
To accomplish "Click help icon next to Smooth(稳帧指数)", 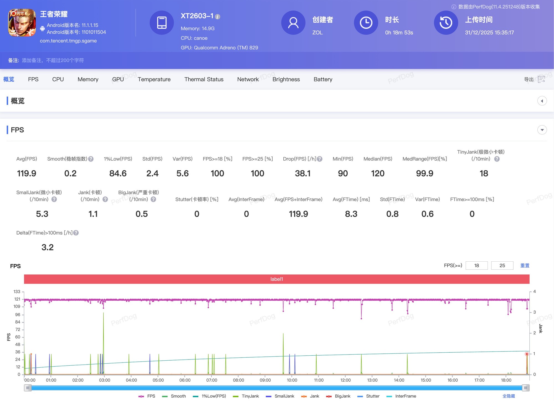I will 91,159.
